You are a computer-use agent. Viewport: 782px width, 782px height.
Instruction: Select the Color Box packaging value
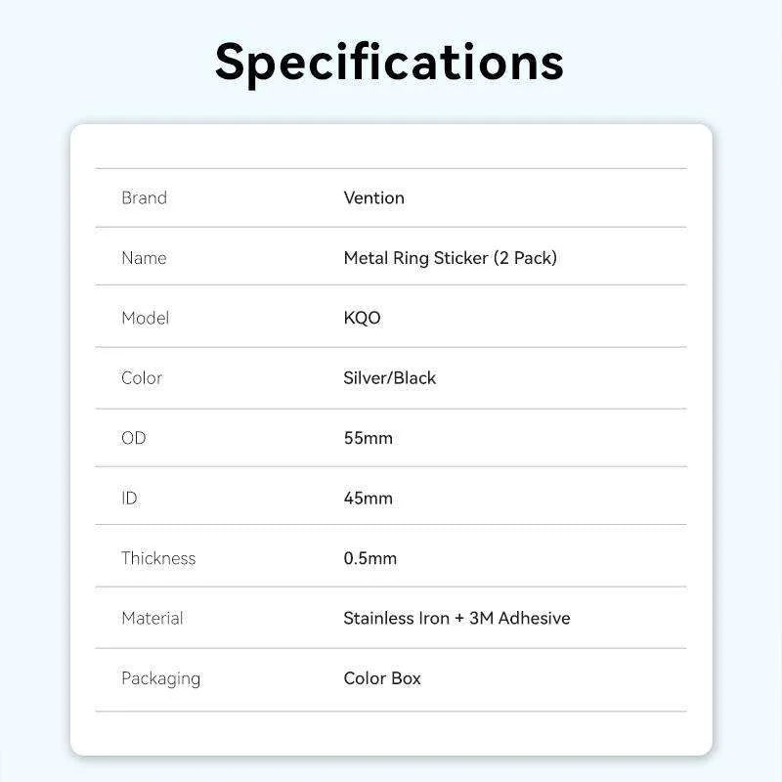click(382, 678)
